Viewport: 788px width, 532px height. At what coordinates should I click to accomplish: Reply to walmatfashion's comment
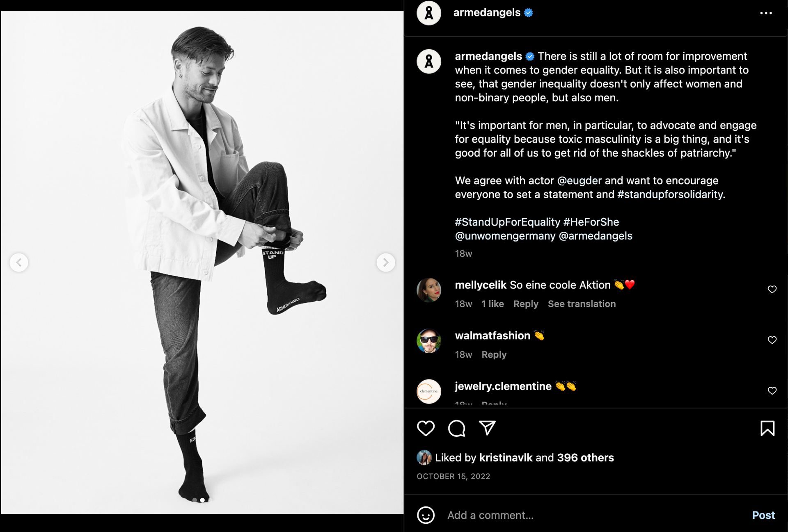[494, 354]
